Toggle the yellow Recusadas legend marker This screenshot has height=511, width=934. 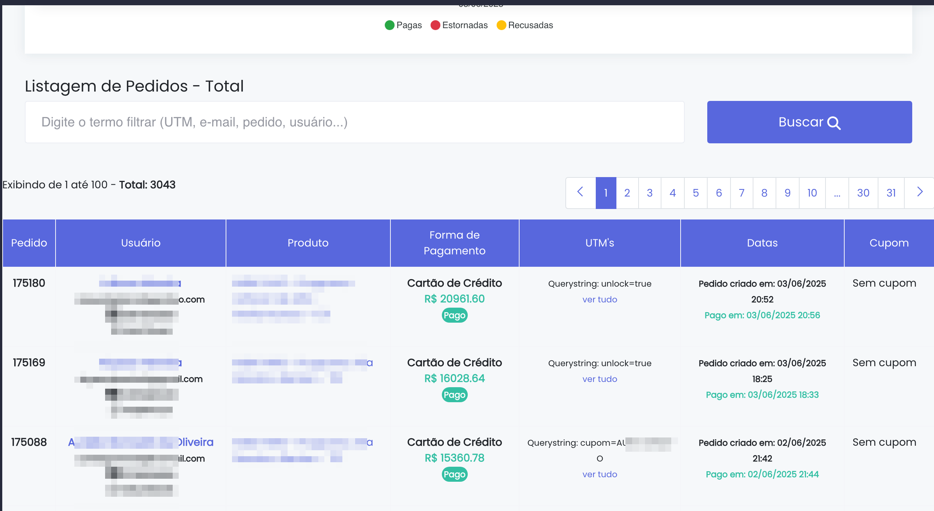[x=501, y=25]
